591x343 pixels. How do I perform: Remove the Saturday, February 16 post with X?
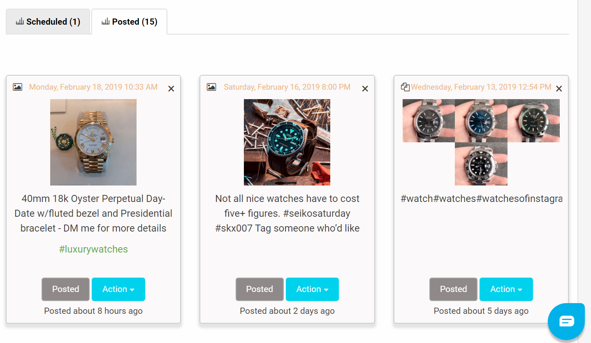[x=365, y=89]
